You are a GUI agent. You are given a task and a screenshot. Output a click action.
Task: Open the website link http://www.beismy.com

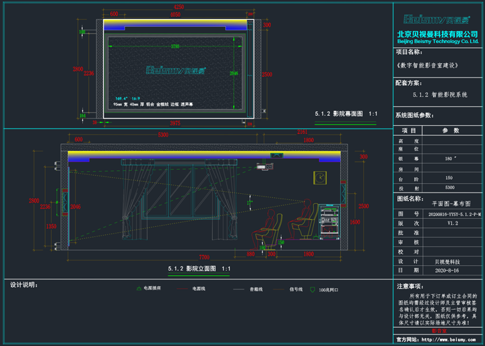pos(449,339)
